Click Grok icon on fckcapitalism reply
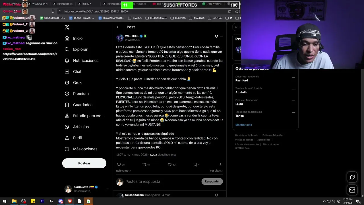The image size is (364, 205). [x=216, y=195]
